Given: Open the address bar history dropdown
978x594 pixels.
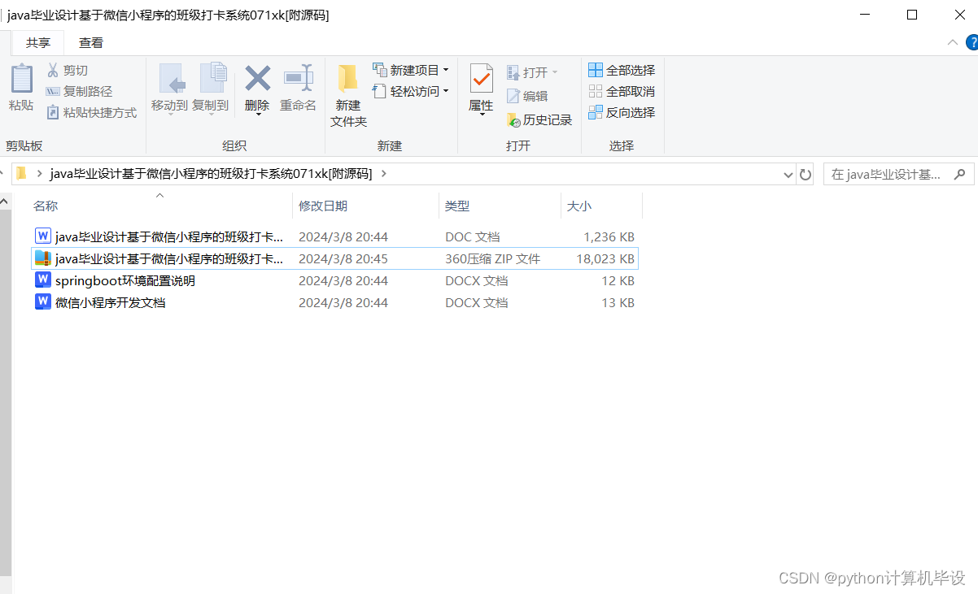Looking at the screenshot, I should point(788,174).
